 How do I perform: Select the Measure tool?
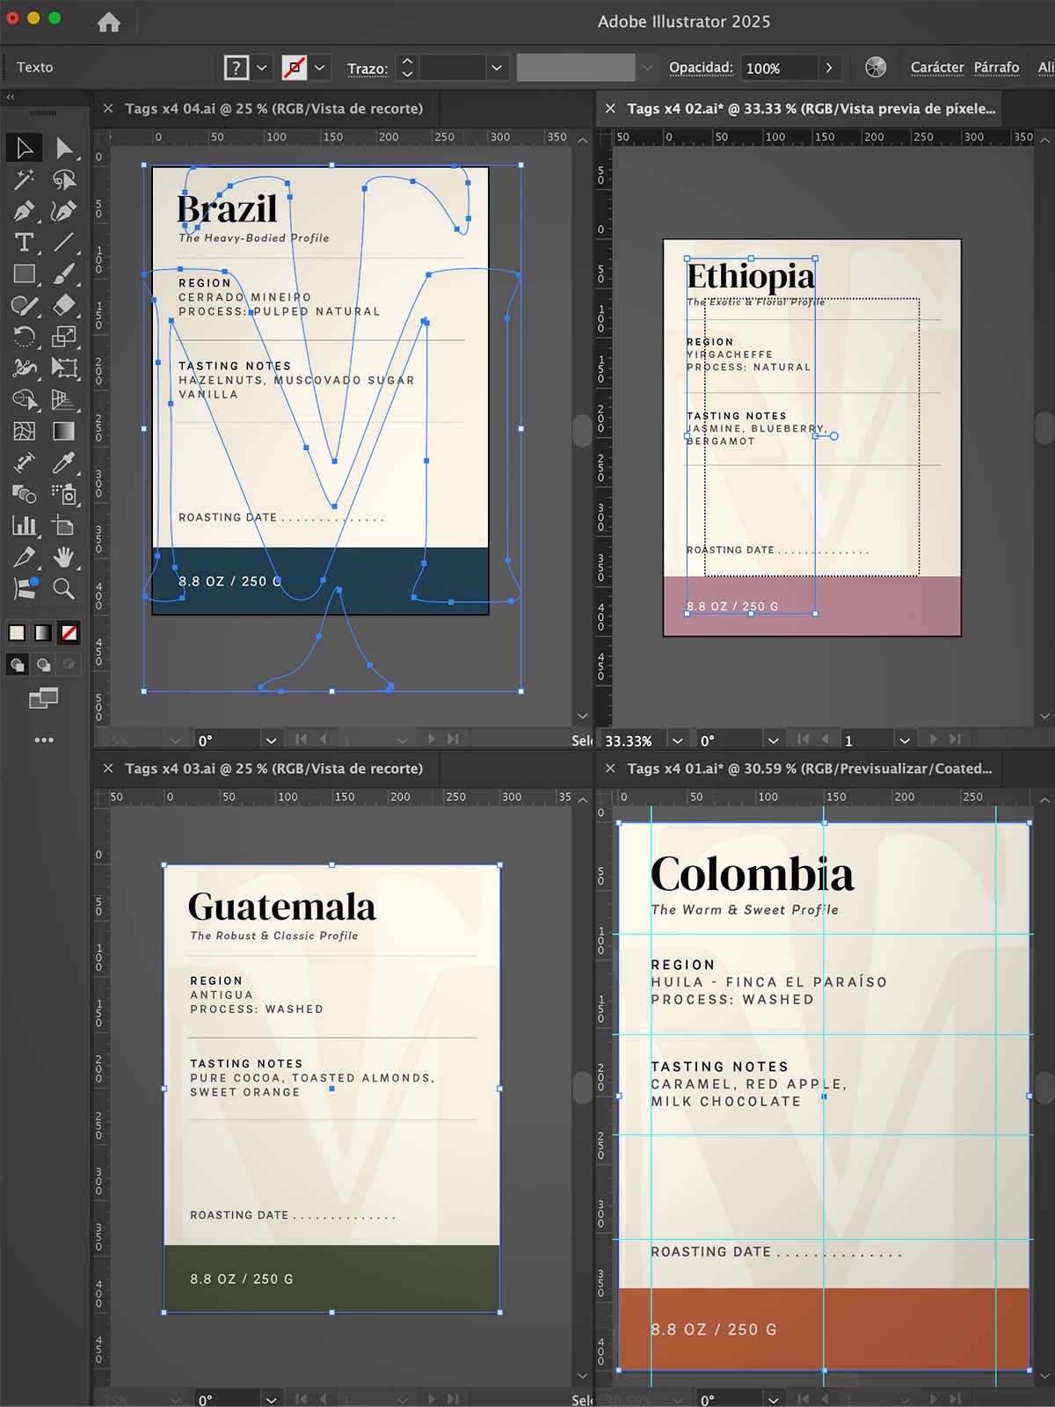click(x=24, y=462)
